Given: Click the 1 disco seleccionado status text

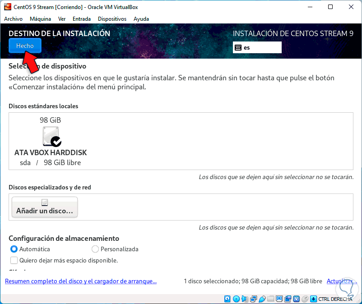Looking at the screenshot, I should 253,281.
